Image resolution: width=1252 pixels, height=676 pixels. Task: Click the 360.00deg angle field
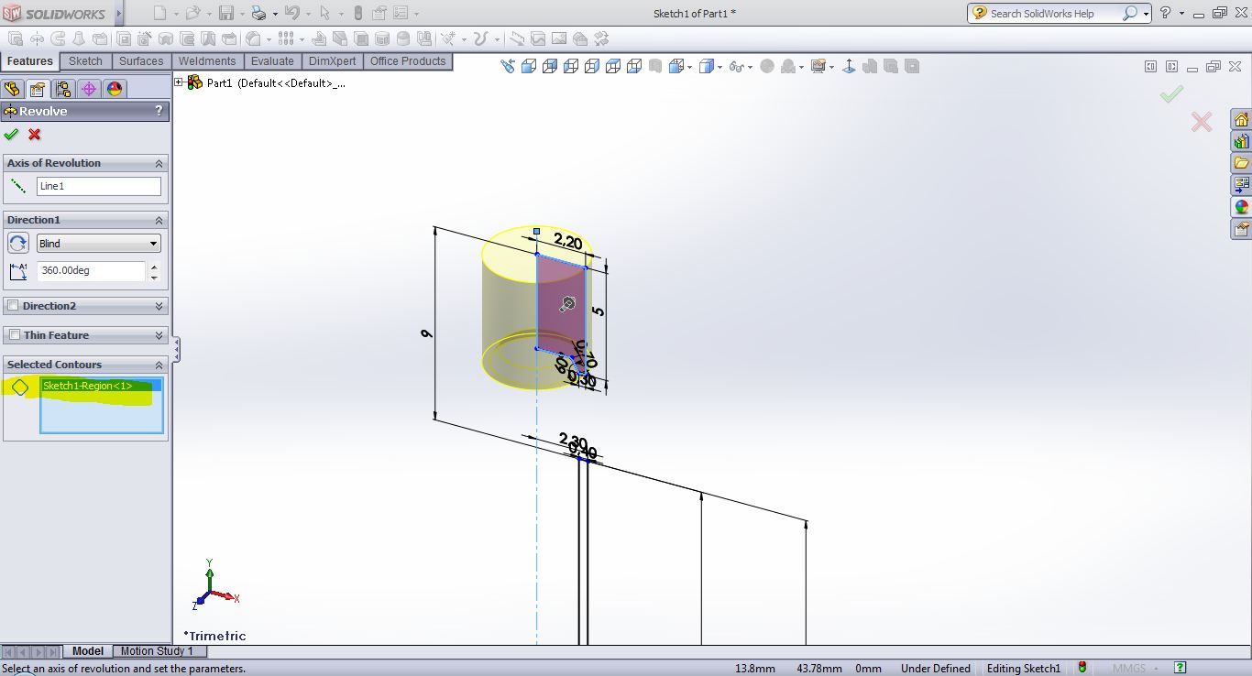pos(91,271)
